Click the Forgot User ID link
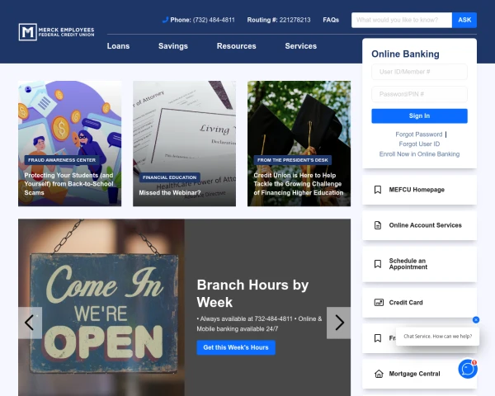 click(419, 144)
